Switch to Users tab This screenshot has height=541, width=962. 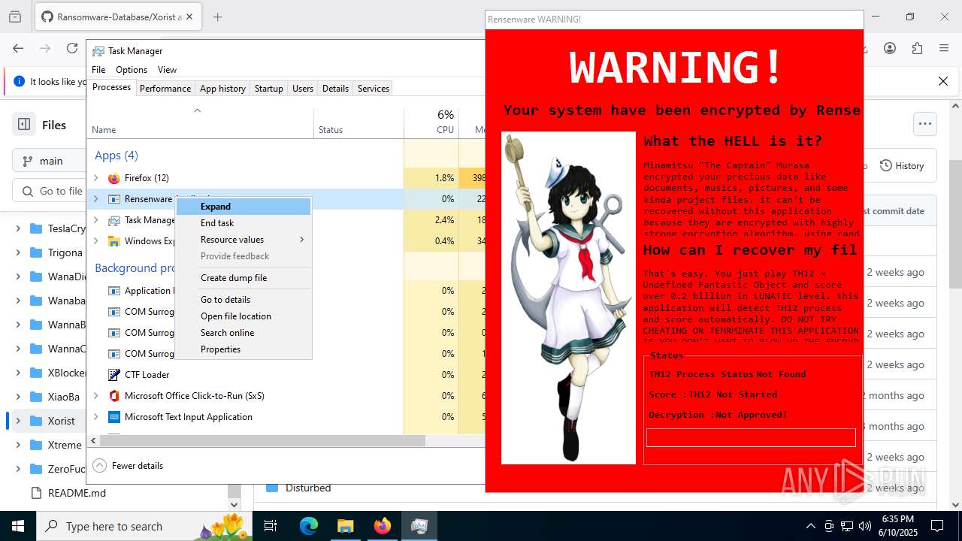click(x=303, y=89)
